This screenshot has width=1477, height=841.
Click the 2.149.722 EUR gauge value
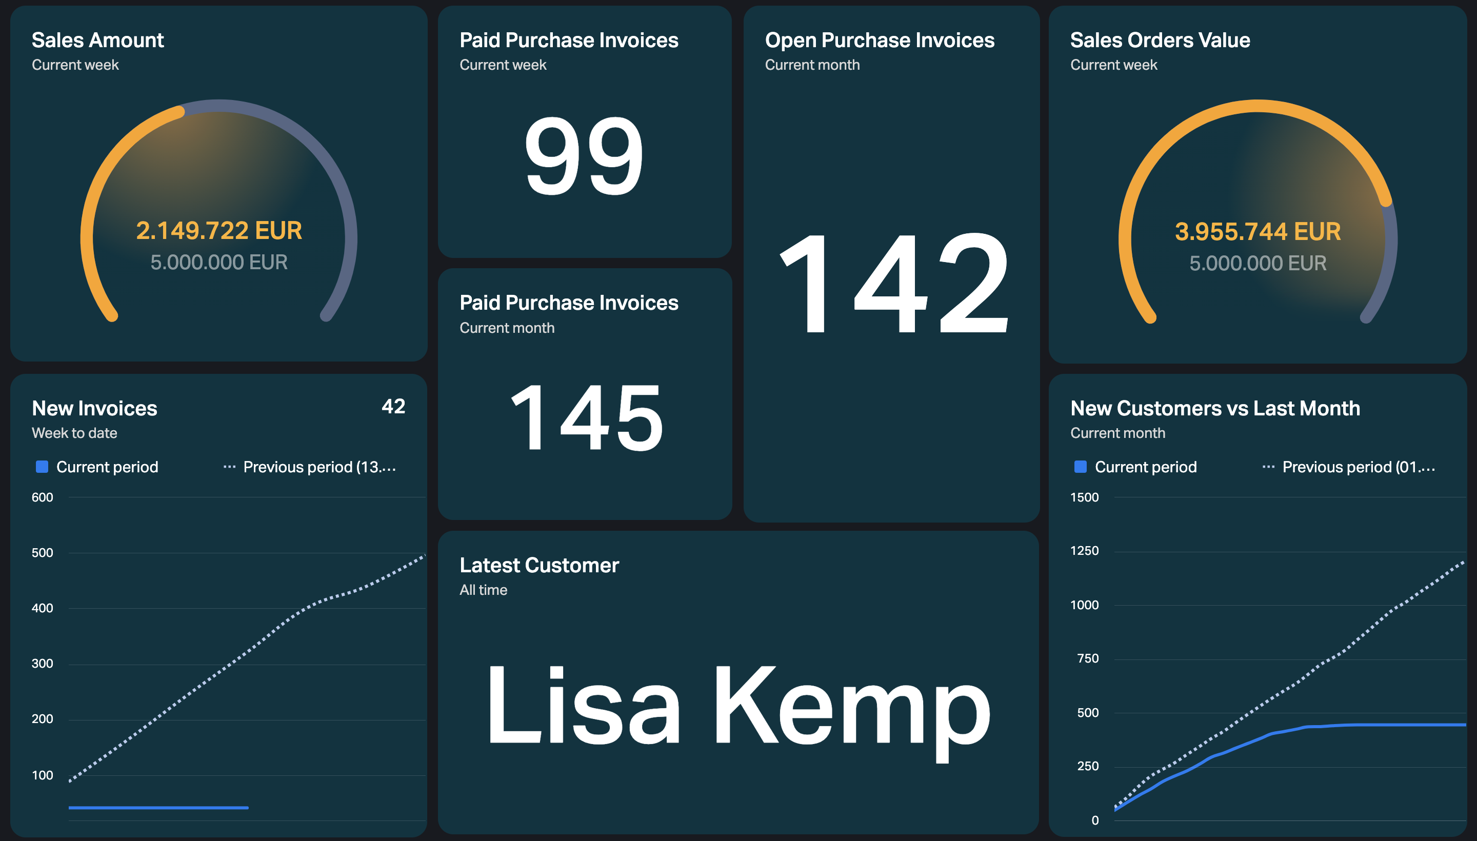(x=219, y=230)
